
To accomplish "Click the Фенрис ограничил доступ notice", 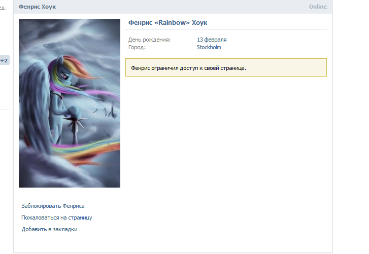I will point(226,67).
